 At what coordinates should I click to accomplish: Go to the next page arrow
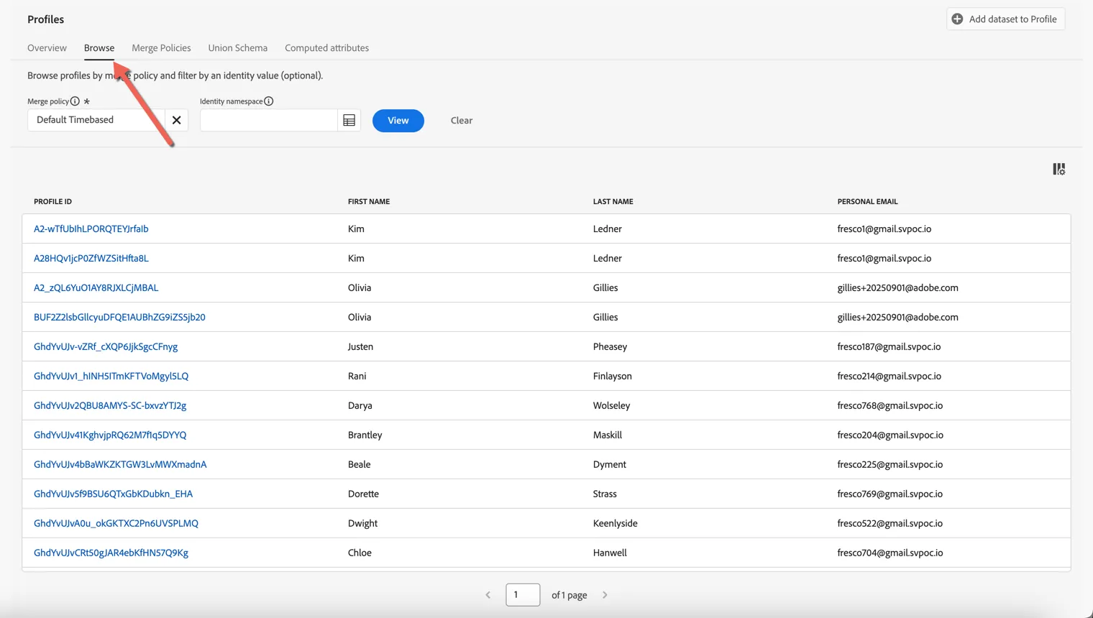point(605,595)
